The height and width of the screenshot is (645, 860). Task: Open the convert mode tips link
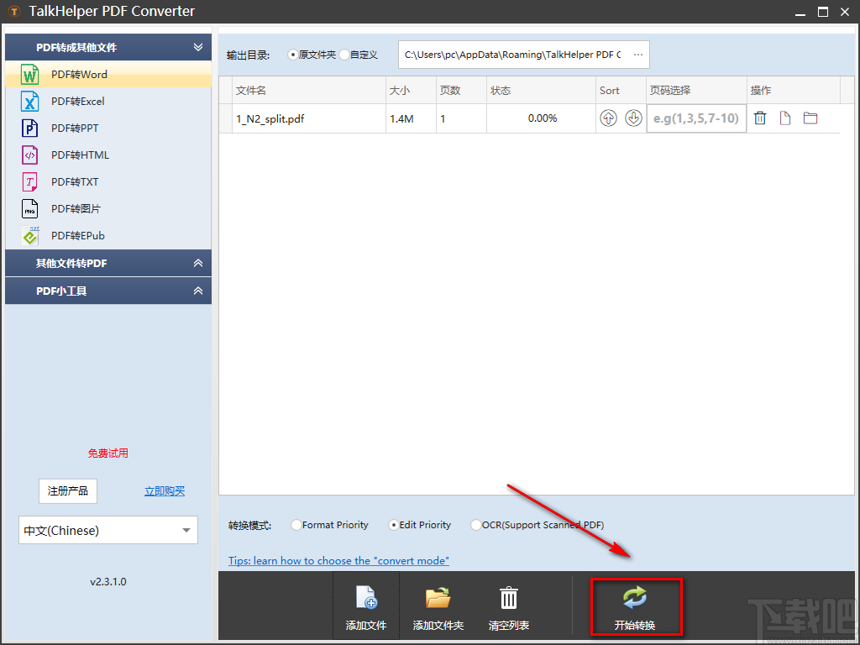[x=338, y=560]
